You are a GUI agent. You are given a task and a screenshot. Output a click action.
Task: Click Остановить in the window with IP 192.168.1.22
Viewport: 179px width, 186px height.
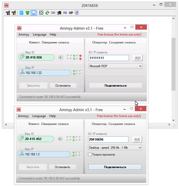[x=63, y=86]
